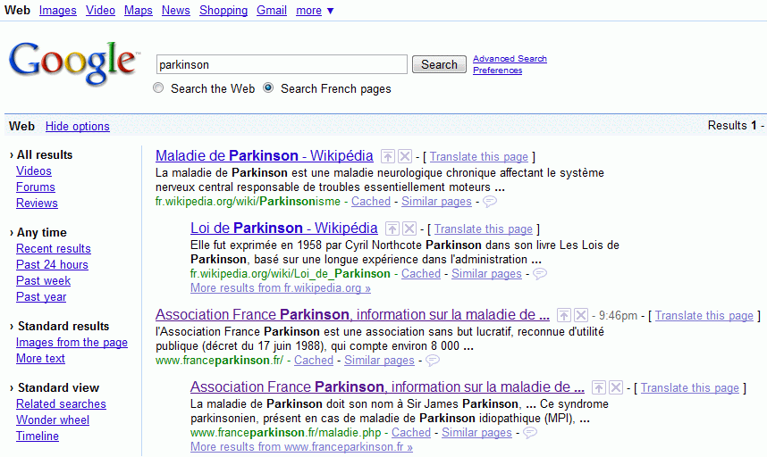Translate the 9:46pm Association France Parkinson page
Image resolution: width=767 pixels, height=457 pixels.
coord(704,316)
